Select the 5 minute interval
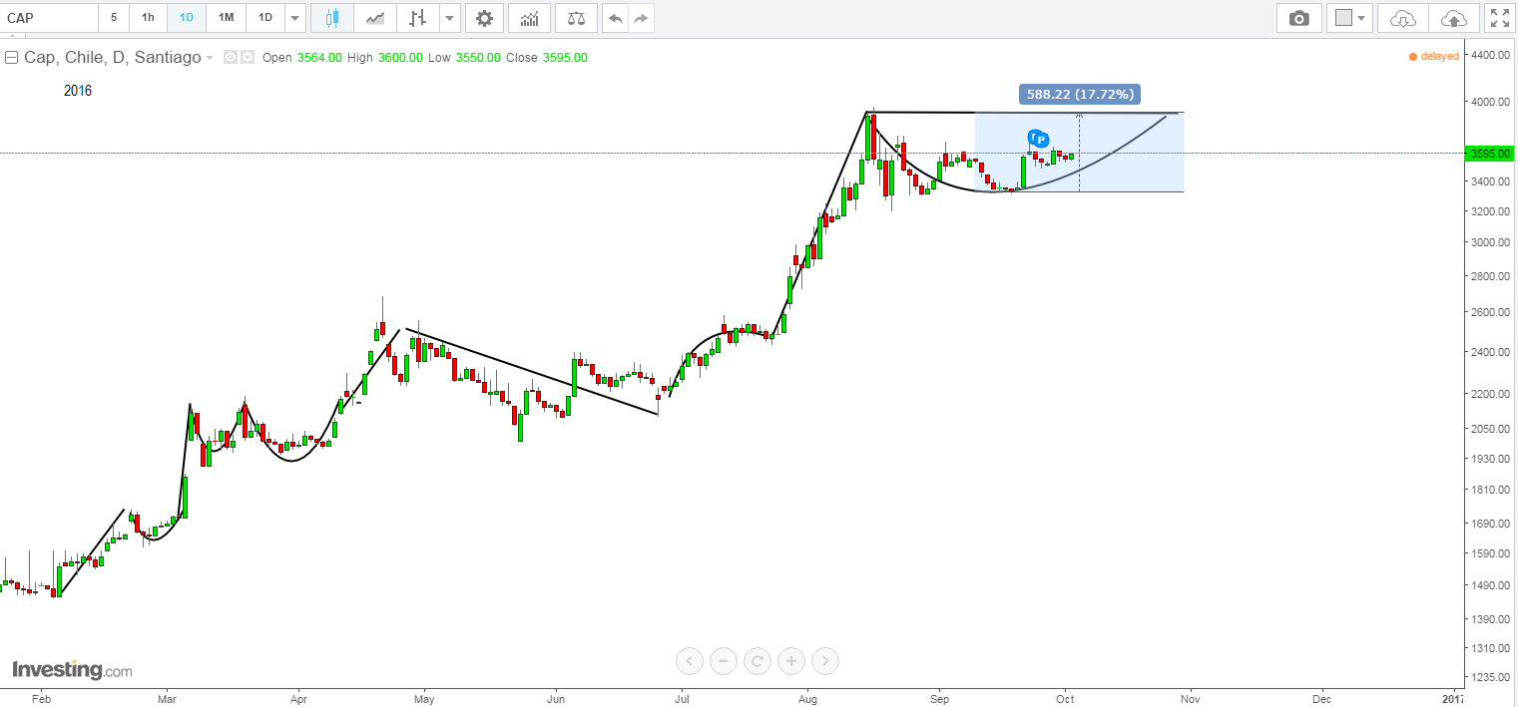 114,18
